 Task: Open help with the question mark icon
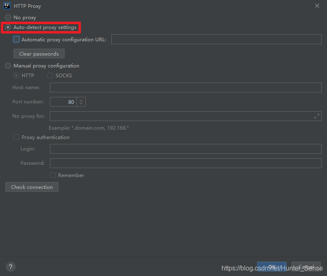point(11,267)
